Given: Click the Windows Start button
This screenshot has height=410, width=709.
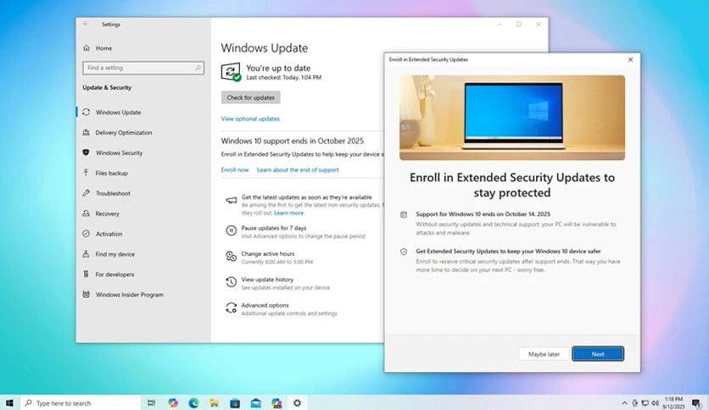Looking at the screenshot, I should [x=9, y=402].
